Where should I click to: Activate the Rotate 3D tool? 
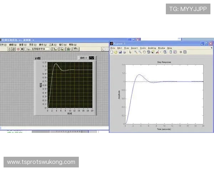pos(149,52)
